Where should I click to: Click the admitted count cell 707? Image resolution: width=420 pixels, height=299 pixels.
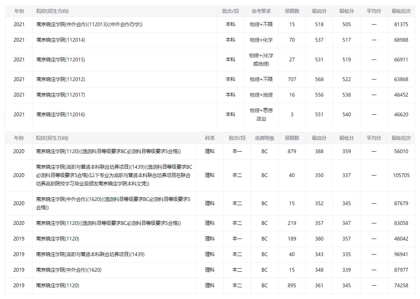[x=292, y=79]
